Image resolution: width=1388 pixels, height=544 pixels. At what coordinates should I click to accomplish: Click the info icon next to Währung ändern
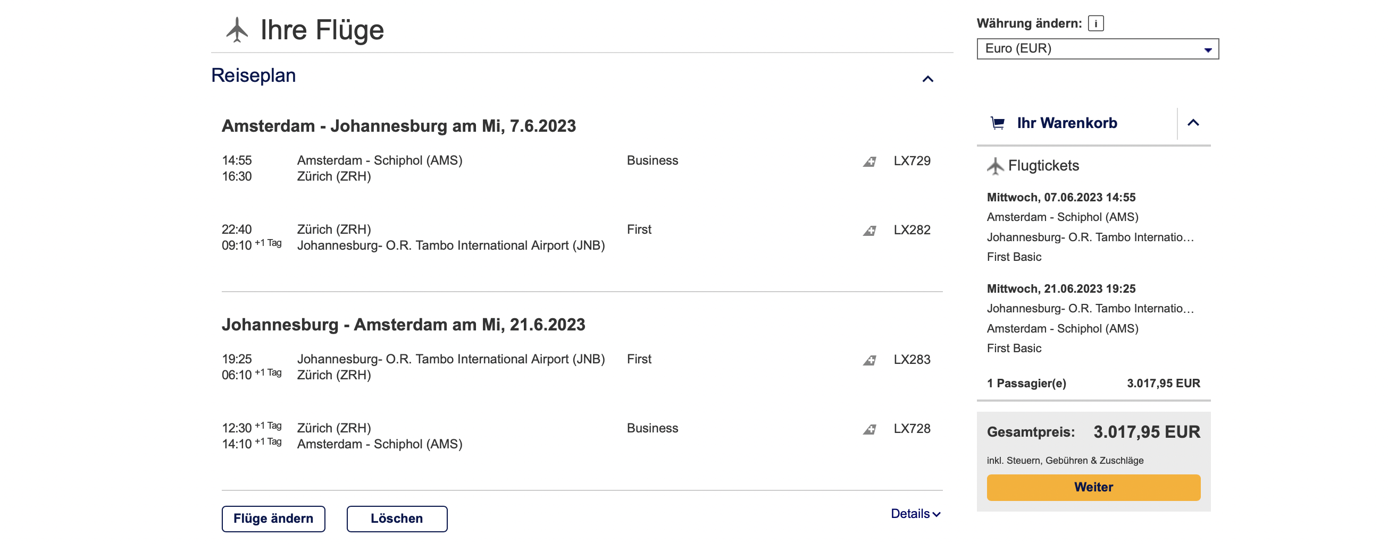point(1096,24)
